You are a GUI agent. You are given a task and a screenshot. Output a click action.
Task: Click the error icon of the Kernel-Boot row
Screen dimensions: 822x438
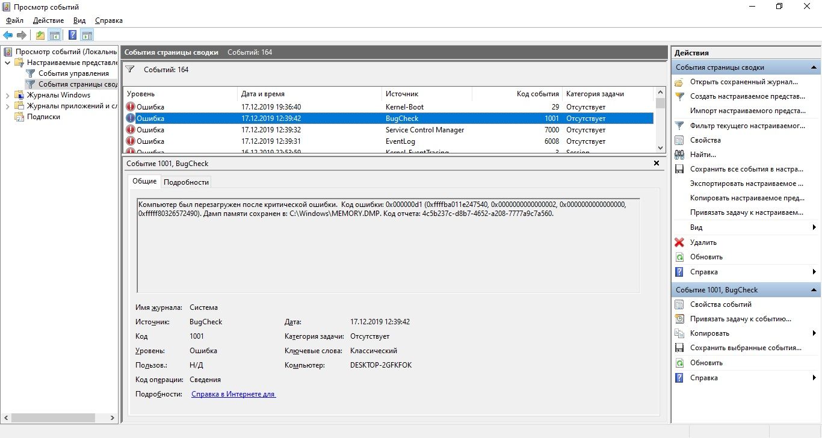[131, 107]
